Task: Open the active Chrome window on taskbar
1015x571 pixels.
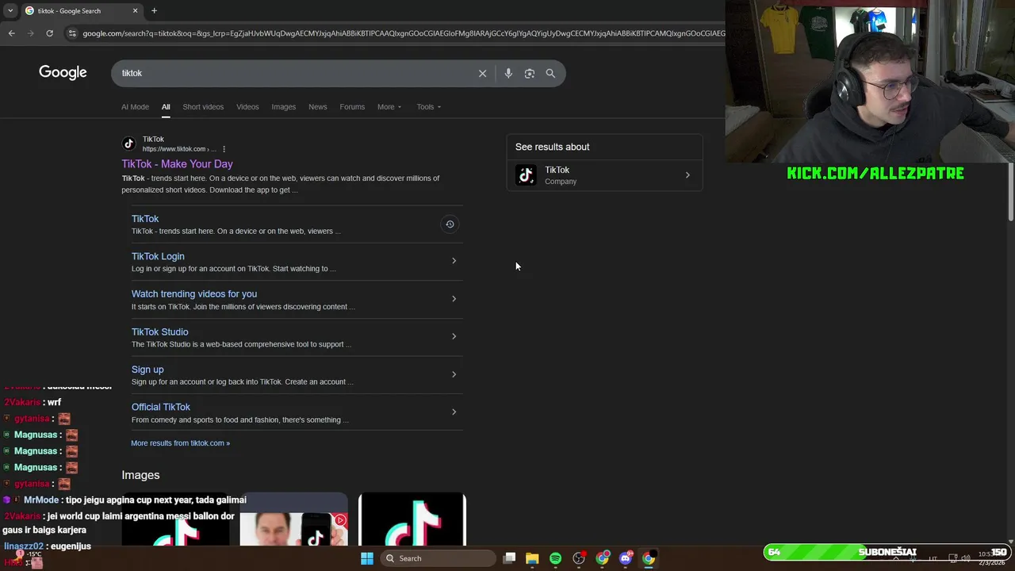Action: pos(649,558)
